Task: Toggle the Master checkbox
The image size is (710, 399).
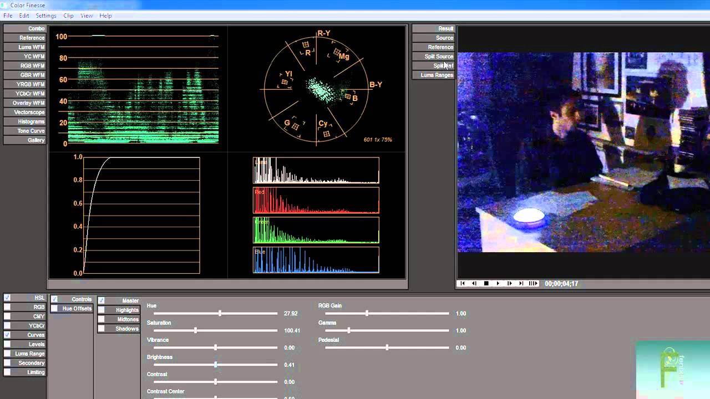Action: [x=102, y=300]
